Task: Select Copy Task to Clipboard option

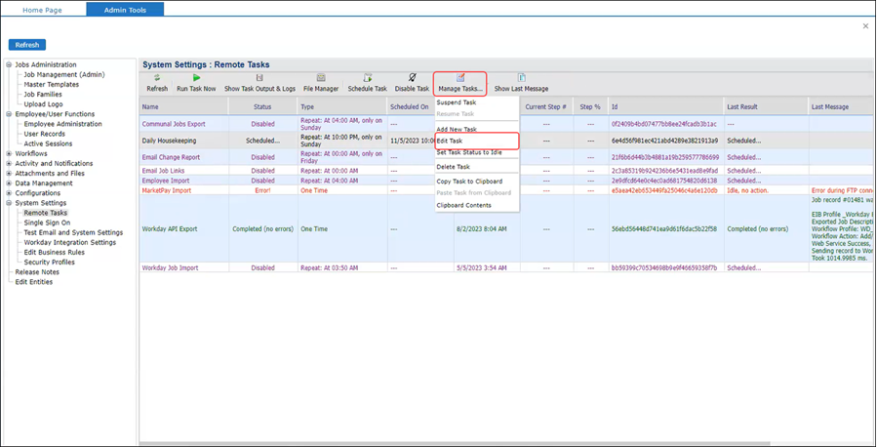Action: 469,182
